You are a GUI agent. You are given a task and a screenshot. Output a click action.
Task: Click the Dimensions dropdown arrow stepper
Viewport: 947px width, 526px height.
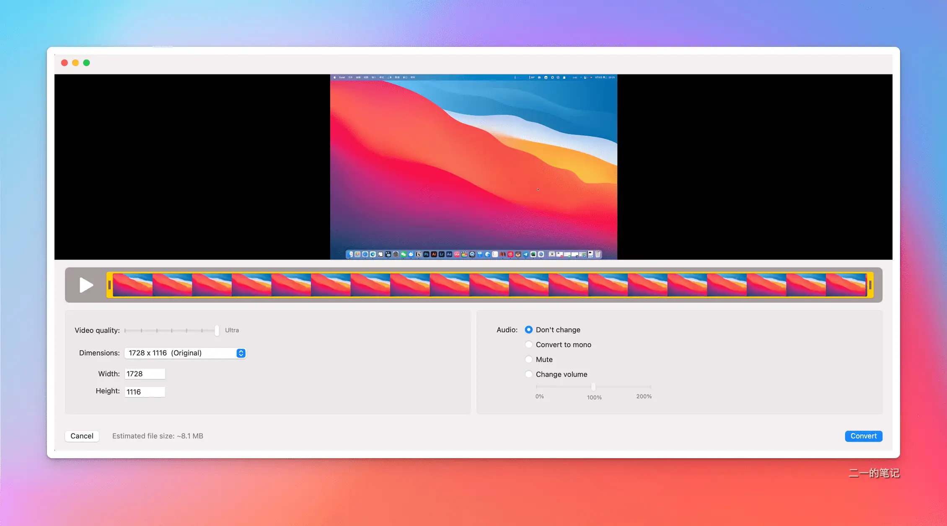tap(241, 353)
